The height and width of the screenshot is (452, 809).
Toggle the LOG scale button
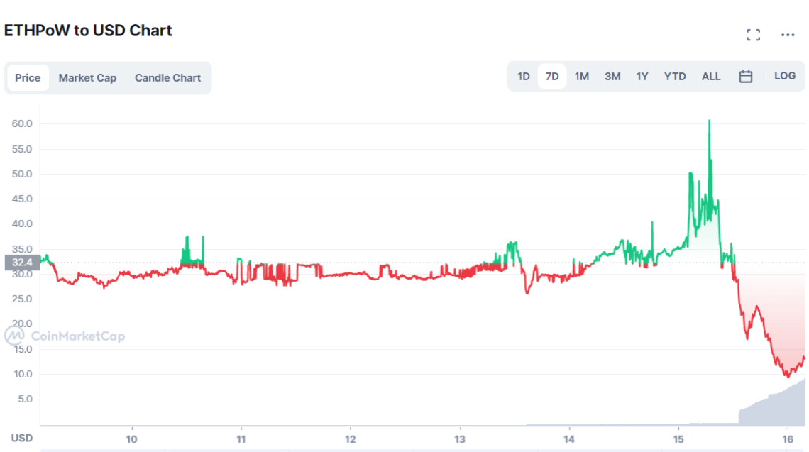point(784,76)
